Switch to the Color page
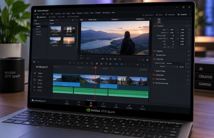 116,106
